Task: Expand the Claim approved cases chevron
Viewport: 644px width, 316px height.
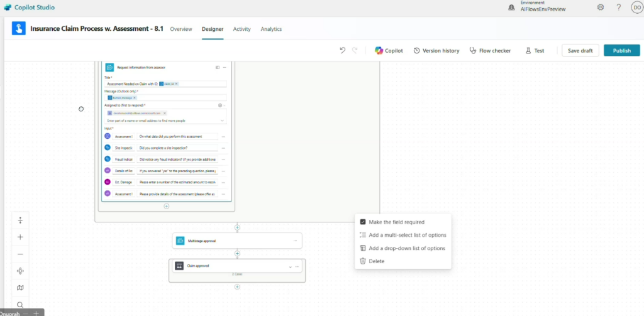Action: tap(290, 267)
